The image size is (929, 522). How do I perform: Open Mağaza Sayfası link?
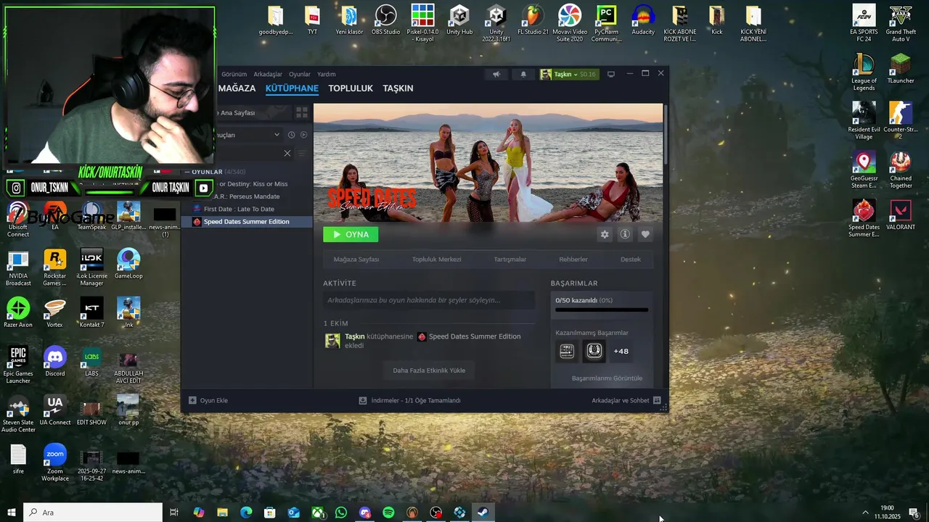coord(356,259)
